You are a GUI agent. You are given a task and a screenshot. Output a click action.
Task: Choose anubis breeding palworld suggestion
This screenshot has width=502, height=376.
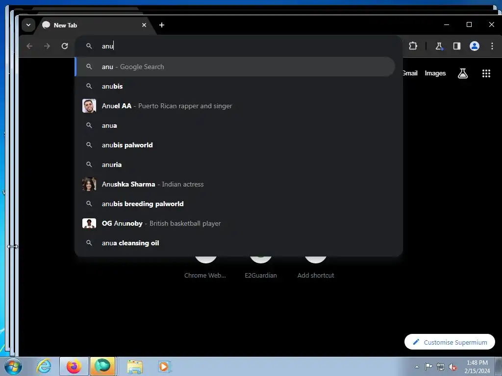point(235,204)
